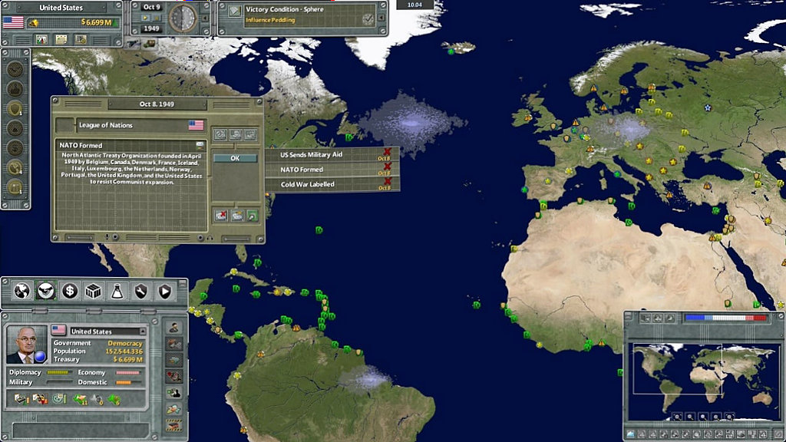Viewport: 786px width, 442px height.
Task: Select the Cold War Labelled news entry
Action: click(x=307, y=185)
